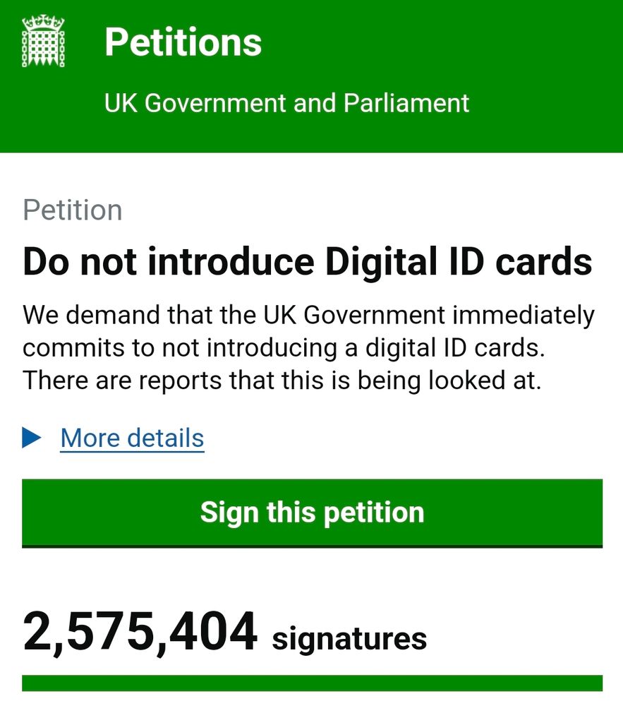Click the Petition page label toggle
Viewport: 623px width, 706px height.
pyautogui.click(x=73, y=210)
